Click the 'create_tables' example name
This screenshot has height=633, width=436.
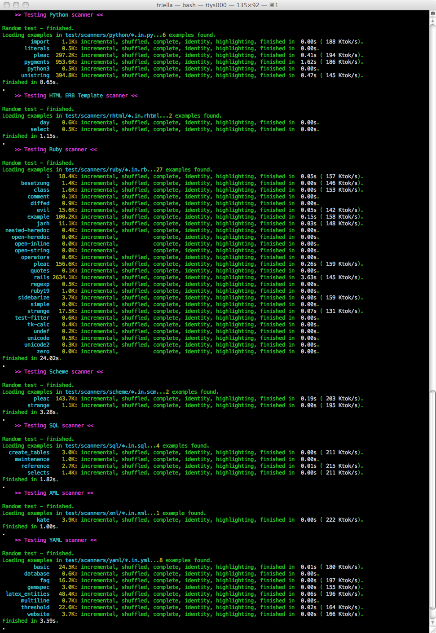(29, 453)
